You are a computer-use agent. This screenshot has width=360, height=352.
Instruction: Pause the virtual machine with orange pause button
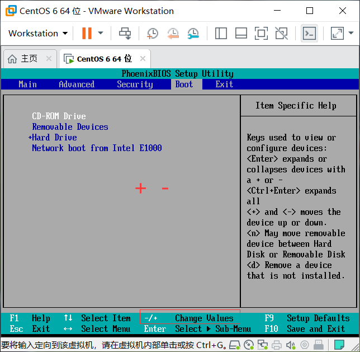(x=87, y=34)
